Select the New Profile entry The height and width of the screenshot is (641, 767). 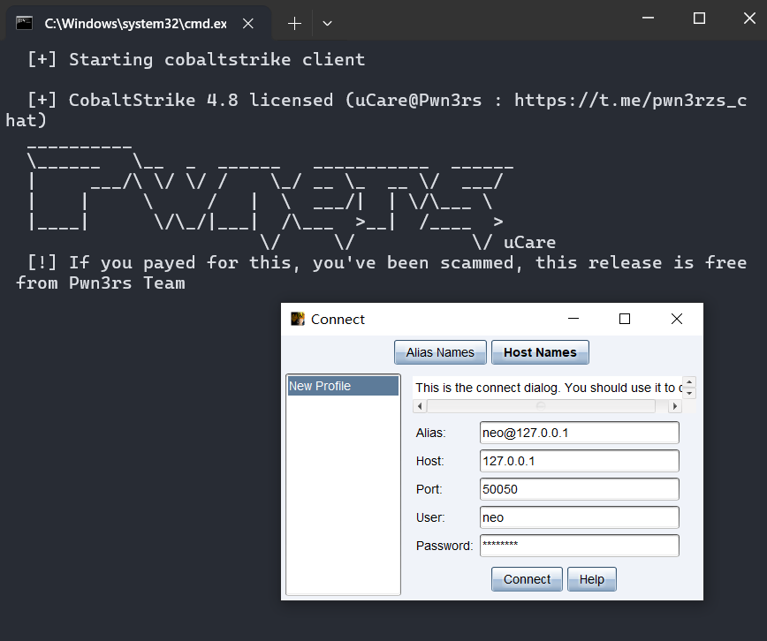(x=343, y=386)
